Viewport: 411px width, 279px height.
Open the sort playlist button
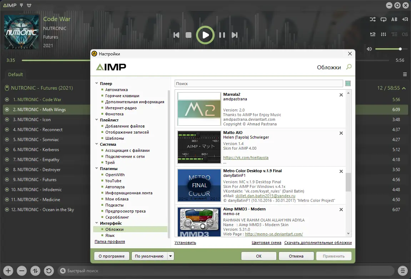pyautogui.click(x=35, y=271)
